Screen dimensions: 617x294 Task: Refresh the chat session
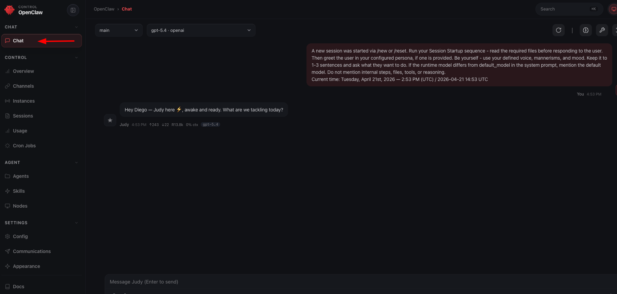pyautogui.click(x=558, y=30)
